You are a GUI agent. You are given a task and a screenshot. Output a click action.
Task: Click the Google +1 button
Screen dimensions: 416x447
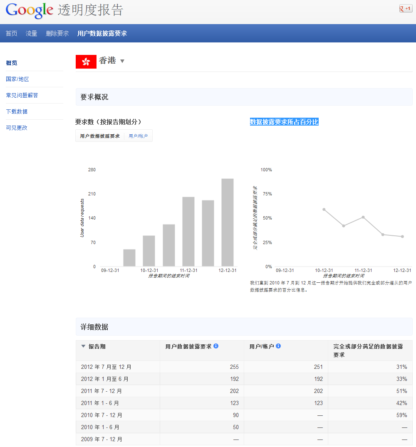pos(406,9)
